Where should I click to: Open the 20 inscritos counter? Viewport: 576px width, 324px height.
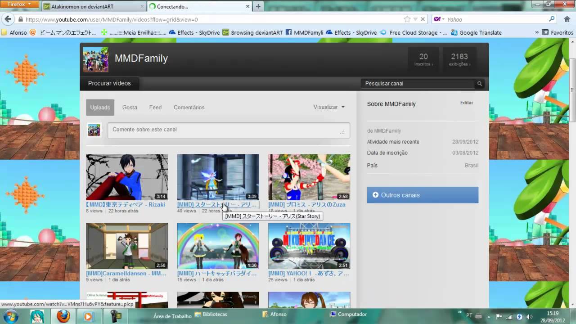coord(423,59)
